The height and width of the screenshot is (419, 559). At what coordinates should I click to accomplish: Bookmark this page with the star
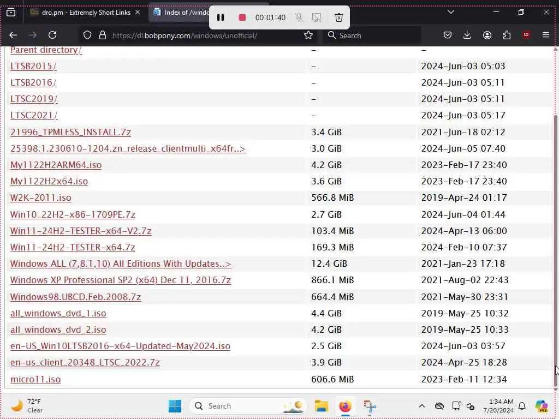tap(308, 35)
